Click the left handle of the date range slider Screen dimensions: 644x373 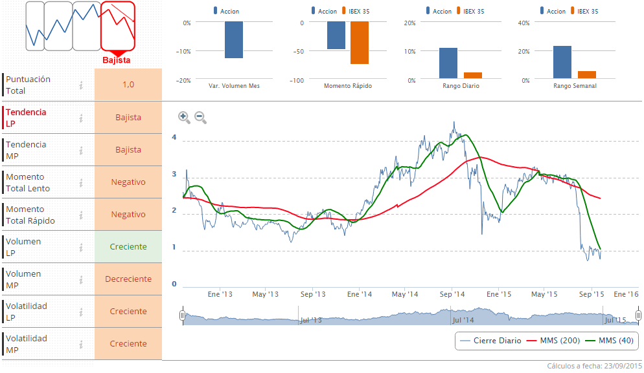[183, 315]
